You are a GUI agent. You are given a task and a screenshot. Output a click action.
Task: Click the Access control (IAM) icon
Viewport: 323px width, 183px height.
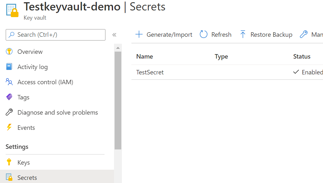pyautogui.click(x=9, y=82)
